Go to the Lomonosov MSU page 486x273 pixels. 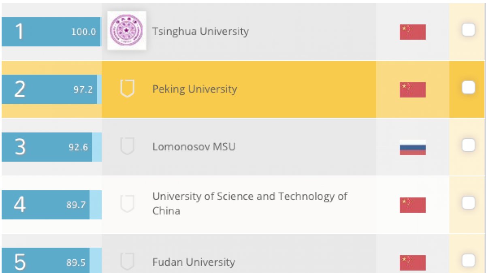tap(194, 146)
